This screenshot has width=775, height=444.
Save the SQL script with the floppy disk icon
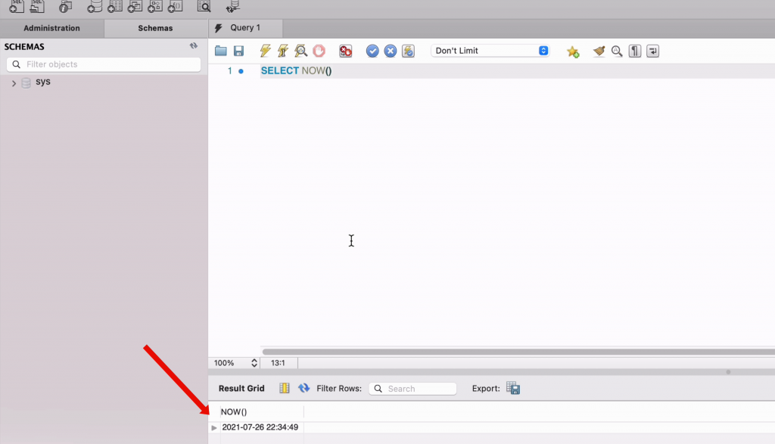(239, 51)
